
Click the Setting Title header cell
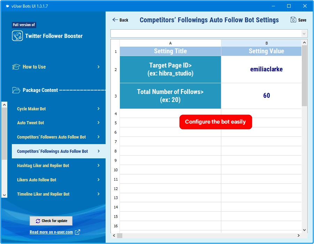point(170,51)
